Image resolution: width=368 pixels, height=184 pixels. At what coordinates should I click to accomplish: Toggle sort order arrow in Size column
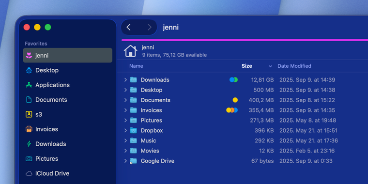270,66
